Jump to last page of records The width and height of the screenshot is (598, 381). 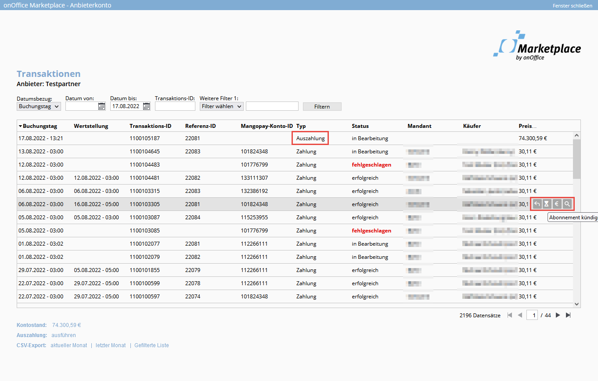coord(568,315)
